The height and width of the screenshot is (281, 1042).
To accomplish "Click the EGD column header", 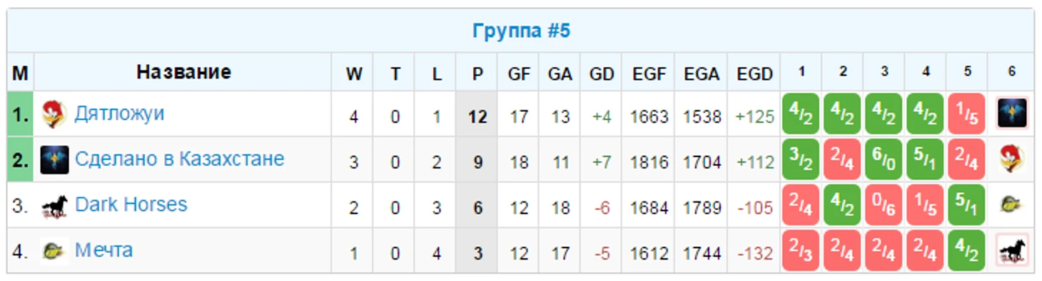I will tap(754, 73).
